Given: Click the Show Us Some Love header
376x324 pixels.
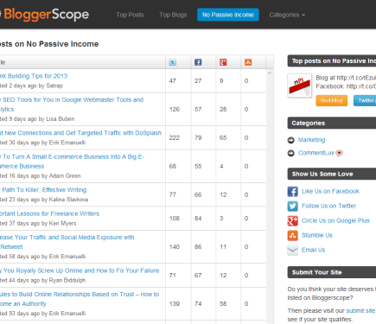Looking at the screenshot, I should pyautogui.click(x=332, y=174).
